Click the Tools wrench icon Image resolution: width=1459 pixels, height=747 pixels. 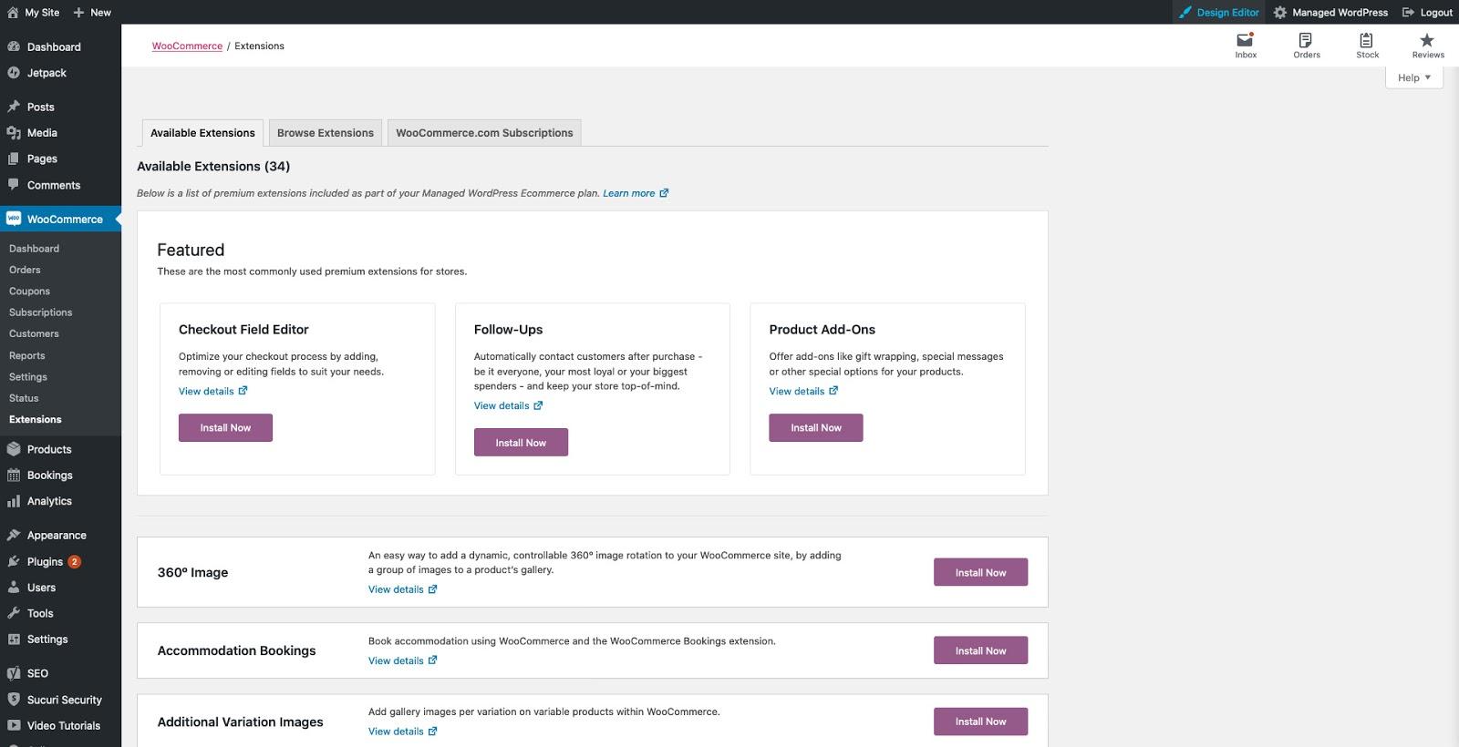tap(14, 613)
